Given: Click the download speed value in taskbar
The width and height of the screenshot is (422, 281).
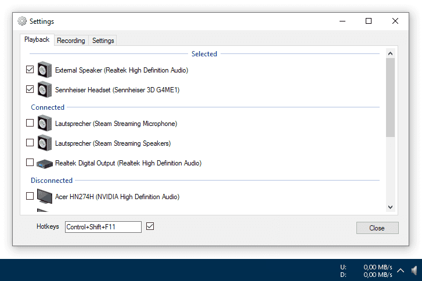Looking at the screenshot, I should point(378,275).
